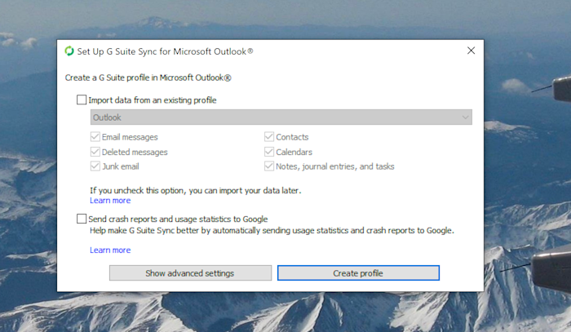
Task: Enable Import data from an existing profile
Action: tap(82, 100)
